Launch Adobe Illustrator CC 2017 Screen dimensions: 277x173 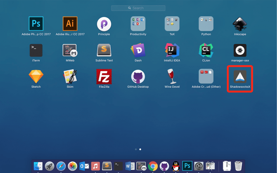[x=70, y=24]
